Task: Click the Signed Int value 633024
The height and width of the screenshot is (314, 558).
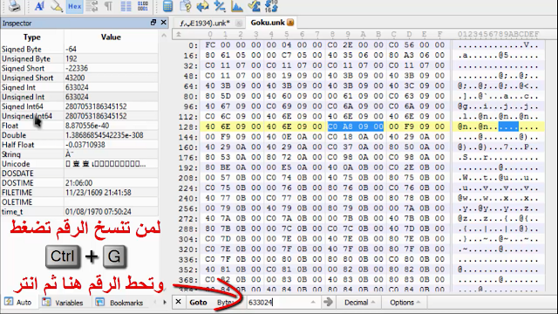Action: [x=77, y=87]
